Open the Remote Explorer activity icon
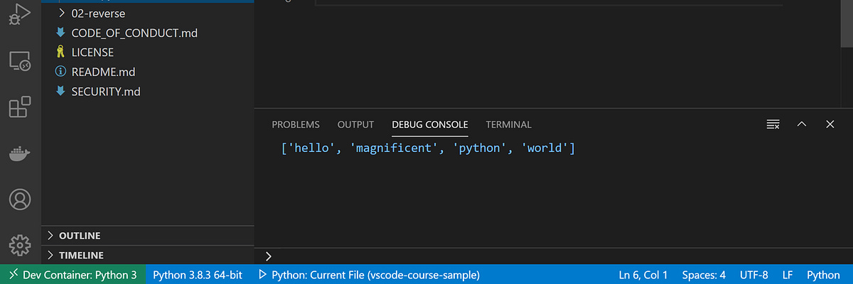The image size is (853, 284). click(20, 62)
